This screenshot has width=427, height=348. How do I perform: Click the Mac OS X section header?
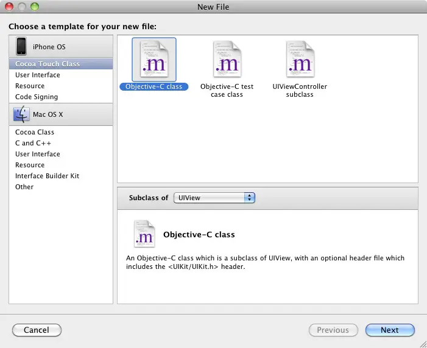point(61,114)
